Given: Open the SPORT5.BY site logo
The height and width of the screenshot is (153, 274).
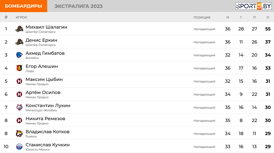Looking at the screenshot, I should tap(253, 6).
